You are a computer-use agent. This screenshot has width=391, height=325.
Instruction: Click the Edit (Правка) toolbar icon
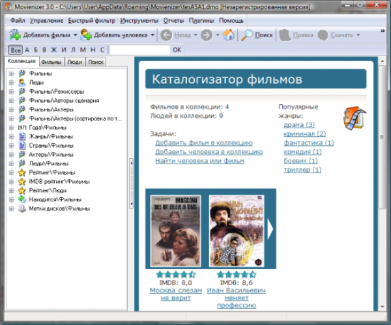(285, 35)
